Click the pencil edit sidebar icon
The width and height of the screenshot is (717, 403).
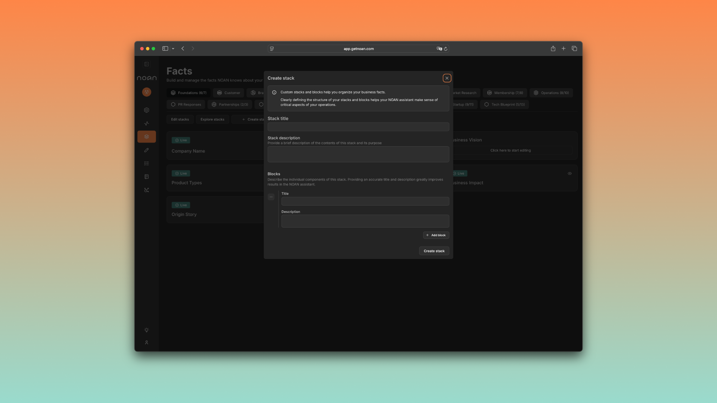(146, 150)
